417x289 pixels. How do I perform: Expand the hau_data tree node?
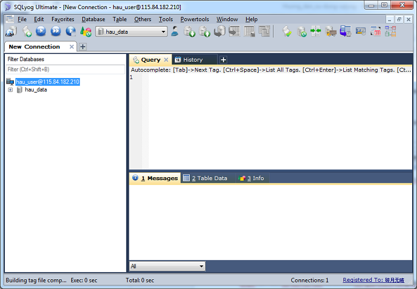pos(10,90)
